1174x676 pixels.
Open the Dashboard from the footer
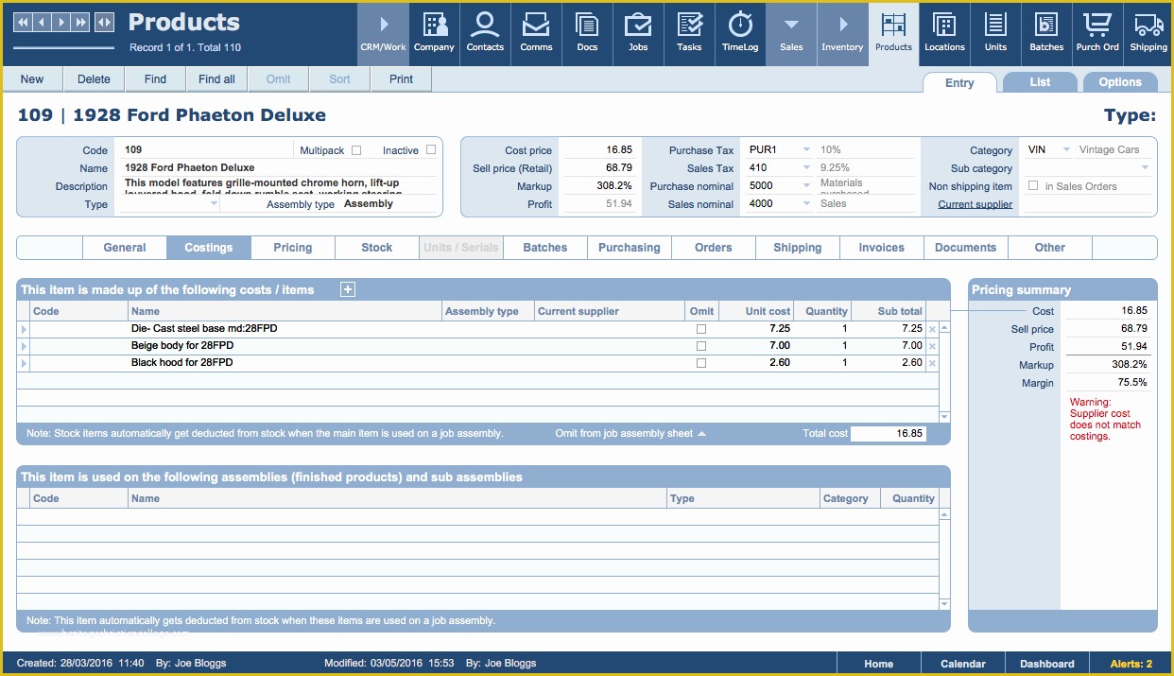click(1047, 664)
